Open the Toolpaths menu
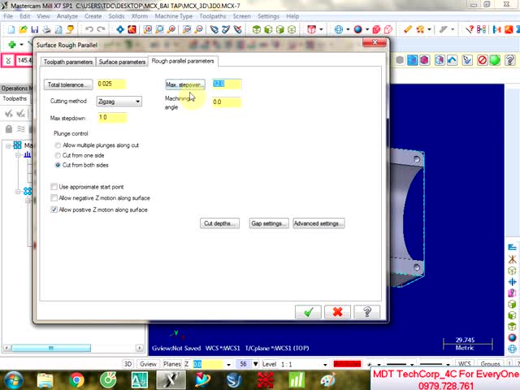 213,16
